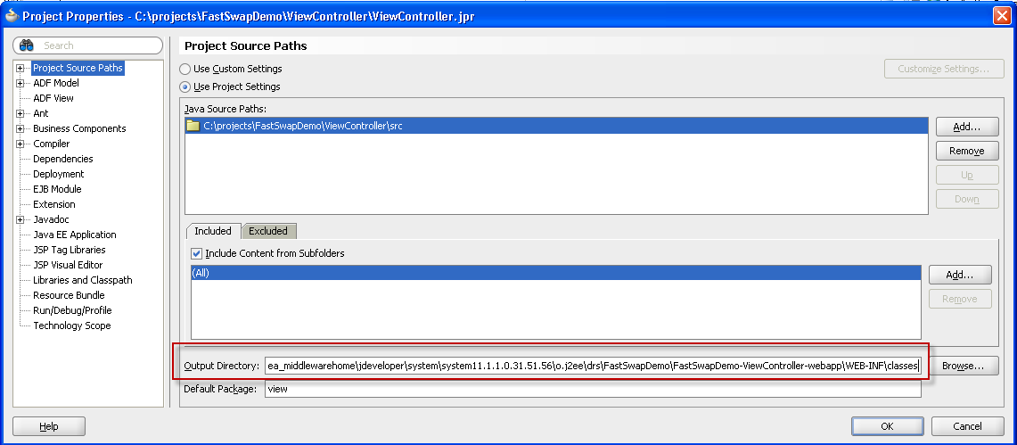Expand the Project Source Paths node
This screenshot has height=445, width=1017.
(x=21, y=68)
